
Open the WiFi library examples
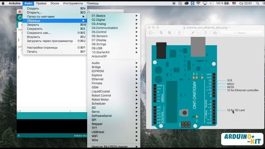click(x=114, y=136)
